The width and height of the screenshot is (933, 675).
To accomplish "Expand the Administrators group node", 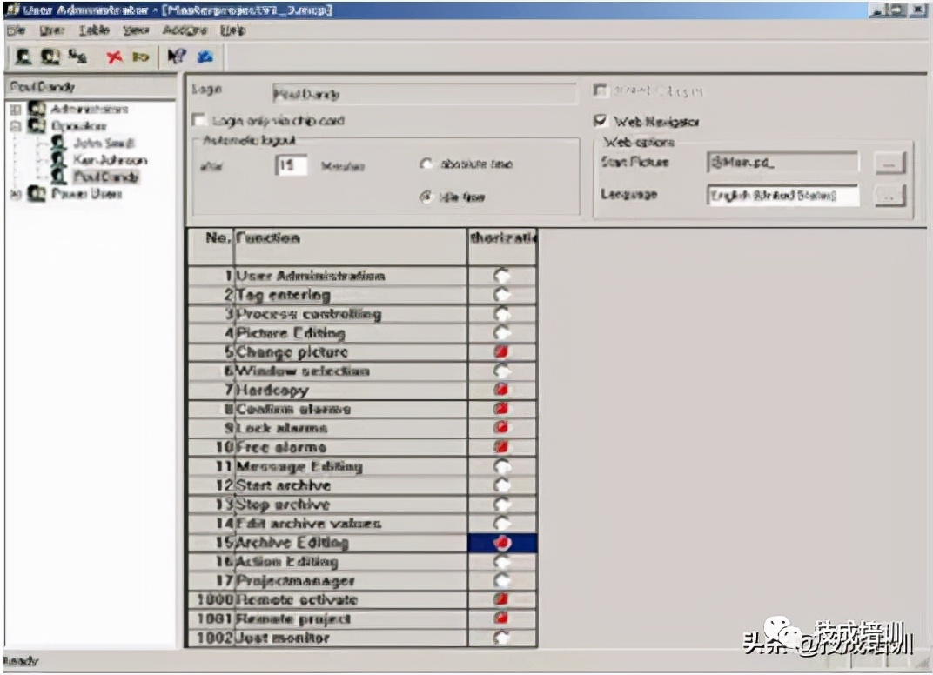I will pos(16,110).
